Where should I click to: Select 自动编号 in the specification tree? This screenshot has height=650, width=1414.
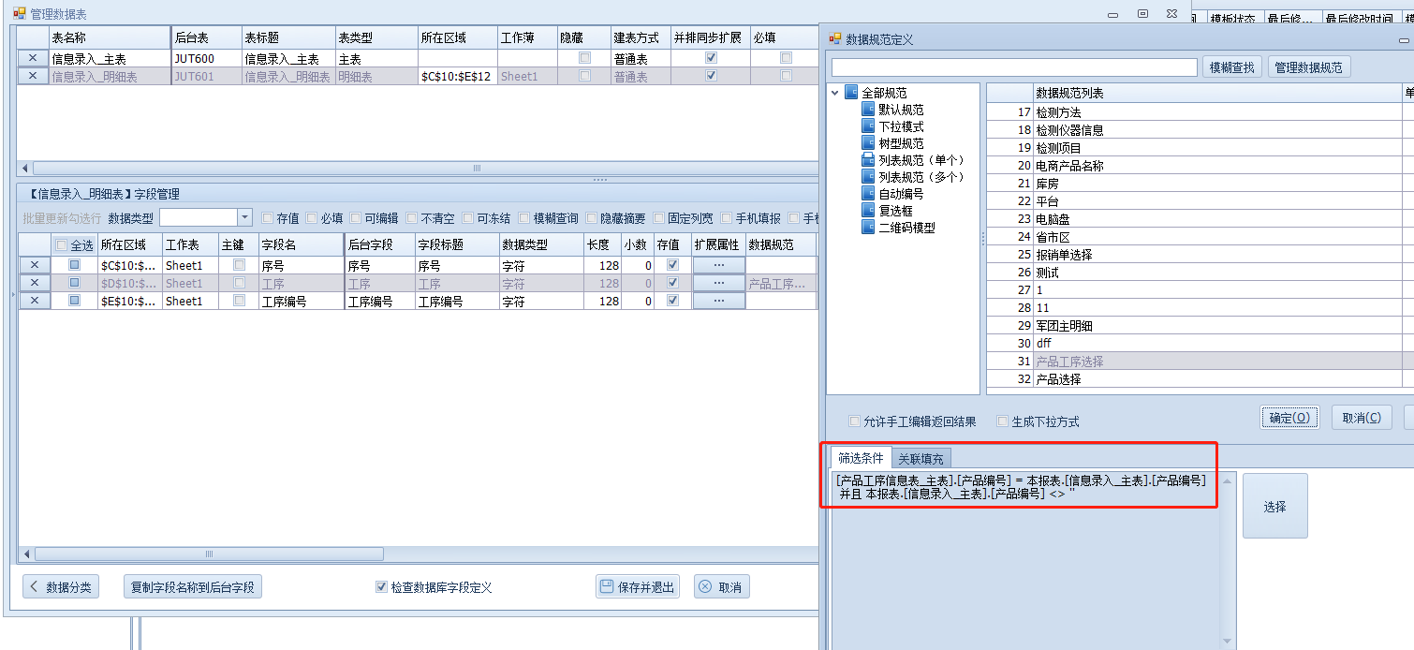pos(900,194)
